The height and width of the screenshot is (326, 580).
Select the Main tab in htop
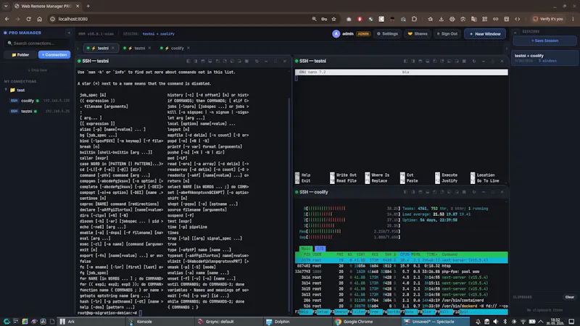(305, 248)
